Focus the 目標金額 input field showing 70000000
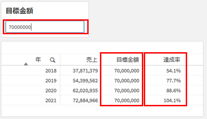This screenshot has height=119, width=207. (45, 27)
